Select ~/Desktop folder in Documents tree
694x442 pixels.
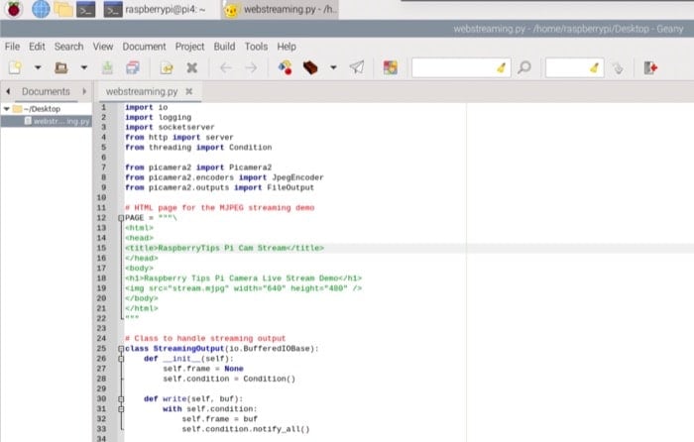42,109
